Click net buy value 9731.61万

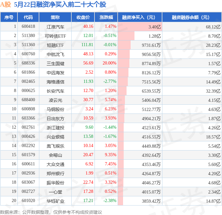tap(151, 45)
